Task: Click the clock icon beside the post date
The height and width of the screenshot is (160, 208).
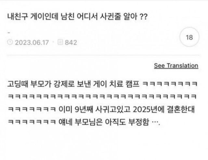Action: [10, 42]
